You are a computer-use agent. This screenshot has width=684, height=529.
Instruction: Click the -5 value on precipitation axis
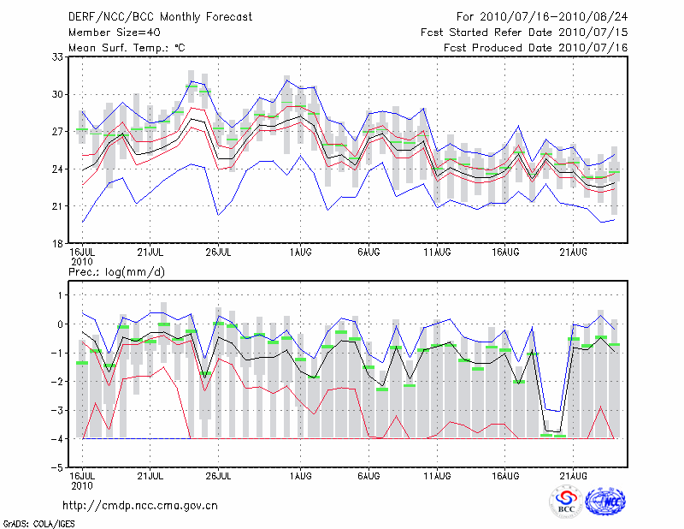(58, 468)
